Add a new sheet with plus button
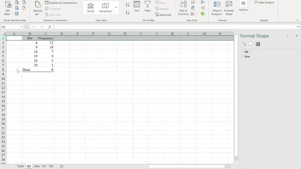Viewport: 301px width, 169px height. coord(62,166)
